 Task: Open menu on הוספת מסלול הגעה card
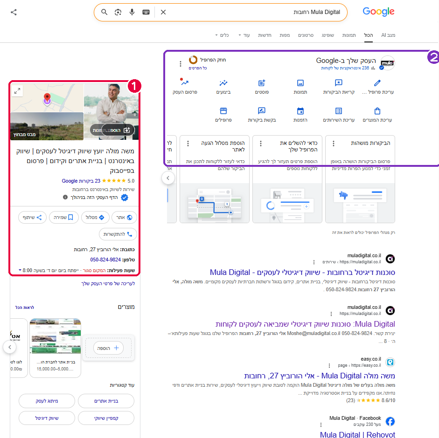click(188, 144)
